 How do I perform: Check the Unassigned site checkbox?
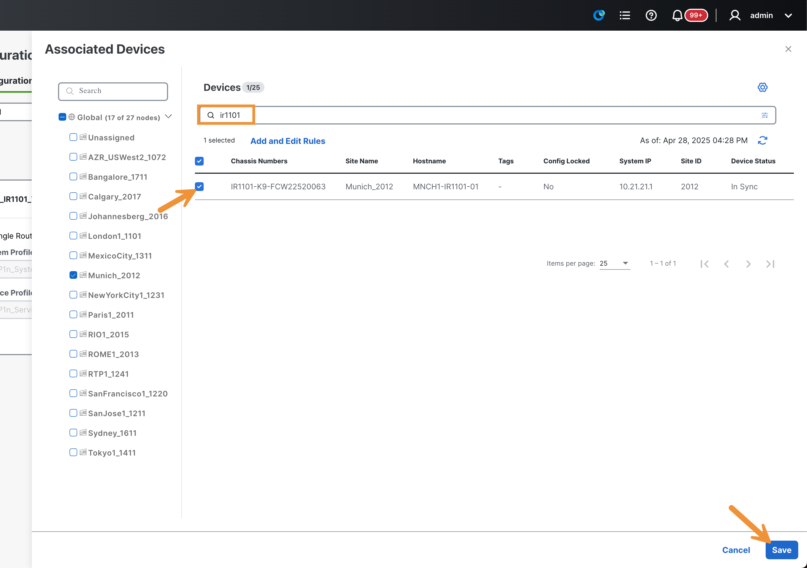pyautogui.click(x=73, y=137)
